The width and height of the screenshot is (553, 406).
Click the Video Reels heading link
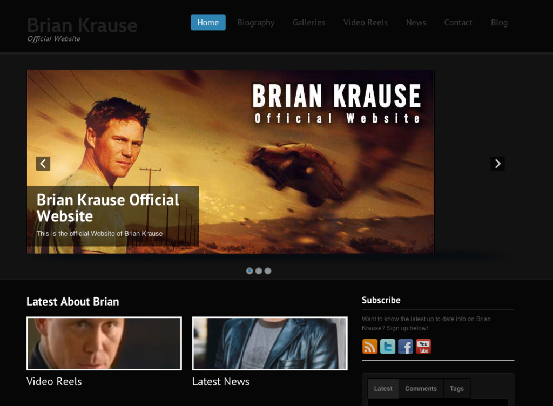point(54,381)
